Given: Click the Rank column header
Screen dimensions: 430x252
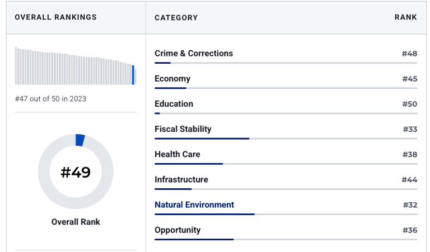Looking at the screenshot, I should tap(405, 17).
